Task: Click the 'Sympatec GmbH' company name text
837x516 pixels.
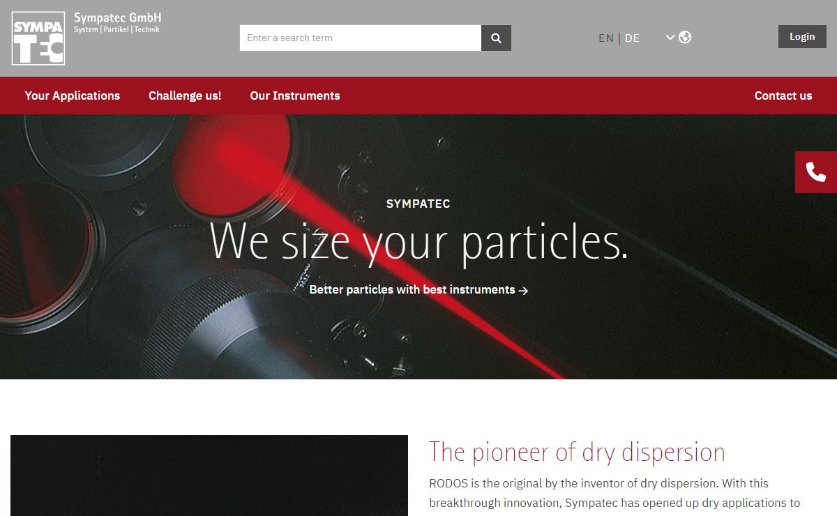Action: tap(117, 17)
